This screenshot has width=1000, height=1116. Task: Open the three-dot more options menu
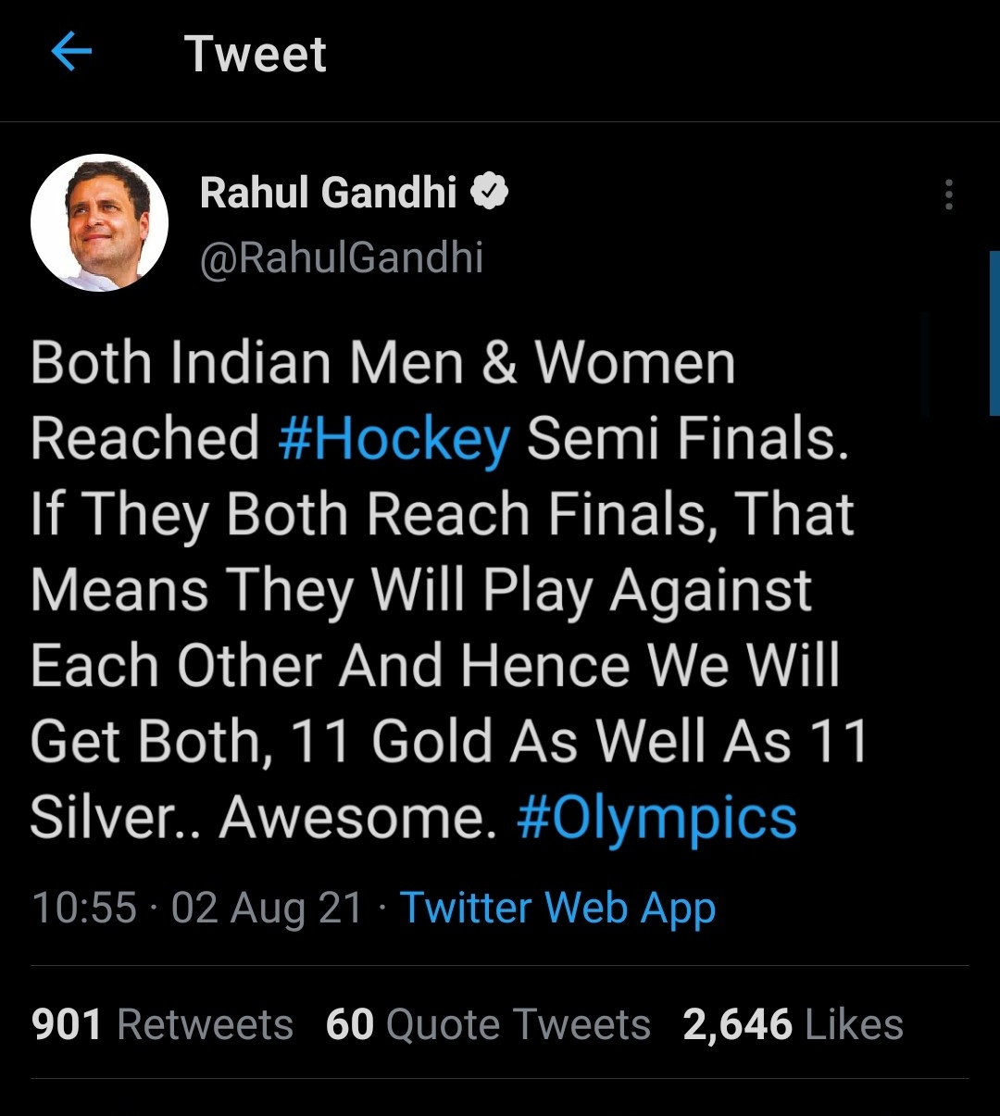coord(948,194)
